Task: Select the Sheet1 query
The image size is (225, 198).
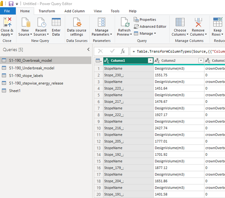Action: click(x=46, y=91)
